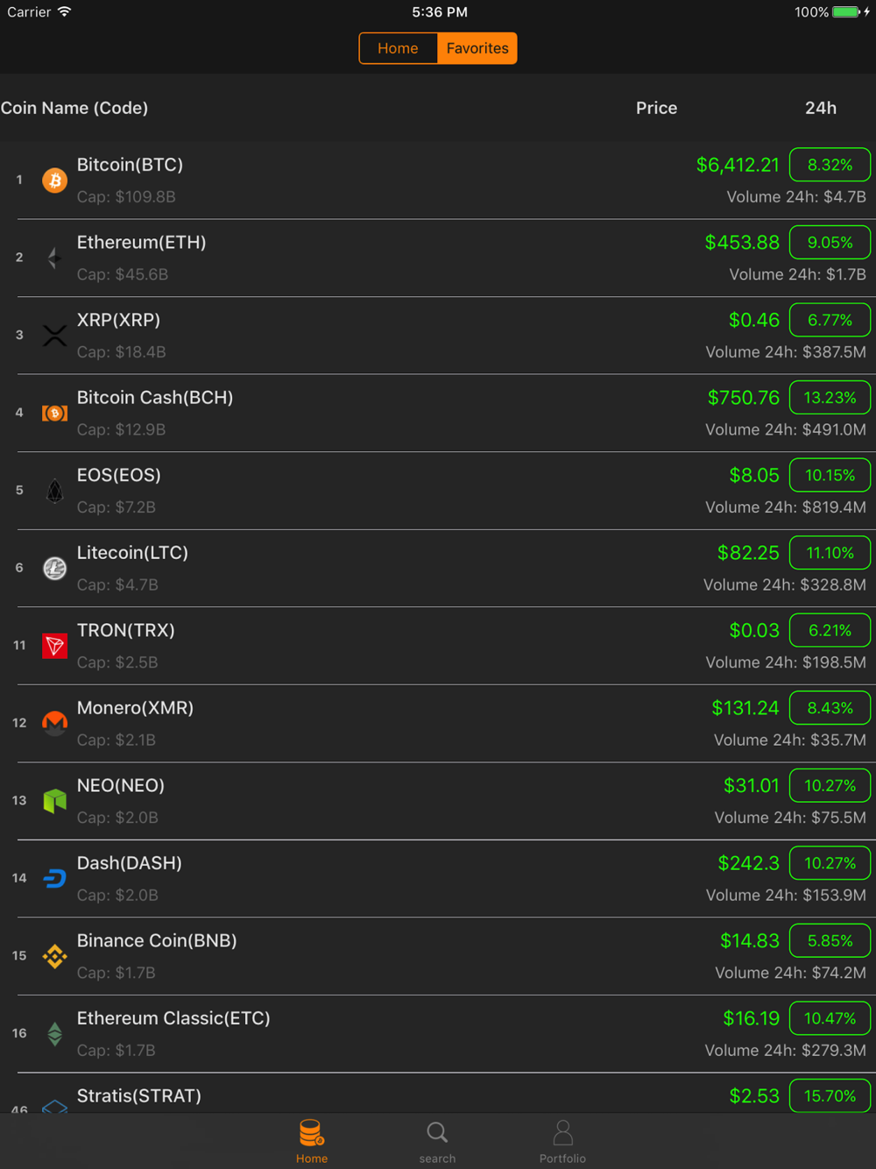Switch to the Home segment at top
This screenshot has height=1169, width=876.
tap(398, 48)
